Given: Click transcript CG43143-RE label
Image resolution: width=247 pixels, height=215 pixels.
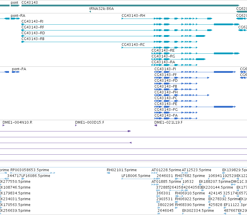Looking at the screenshot, I should [x=163, y=50].
